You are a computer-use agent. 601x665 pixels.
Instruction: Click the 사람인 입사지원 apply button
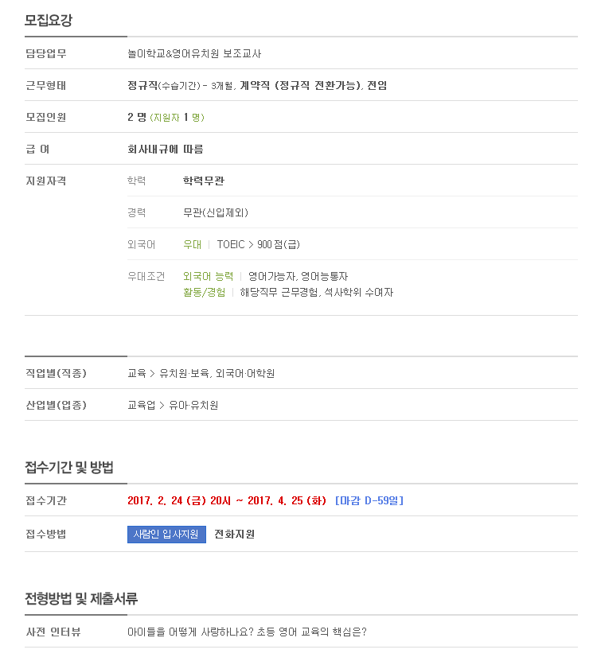click(166, 535)
